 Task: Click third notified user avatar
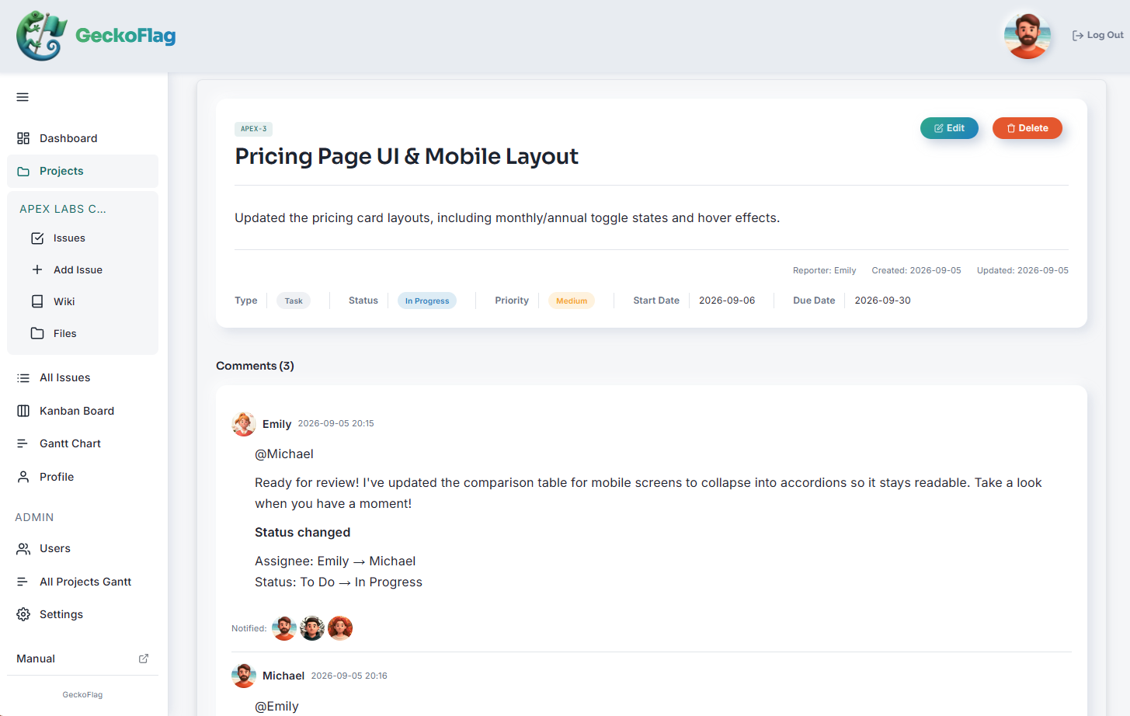[x=340, y=628]
